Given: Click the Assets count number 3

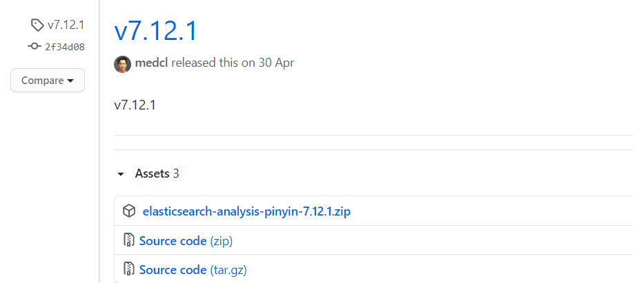Looking at the screenshot, I should [176, 174].
